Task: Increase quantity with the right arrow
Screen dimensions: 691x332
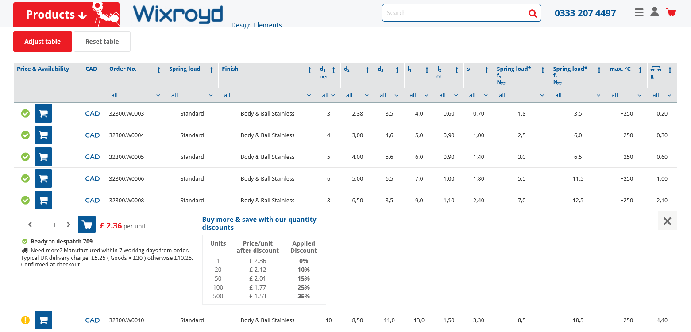Action: [69, 224]
